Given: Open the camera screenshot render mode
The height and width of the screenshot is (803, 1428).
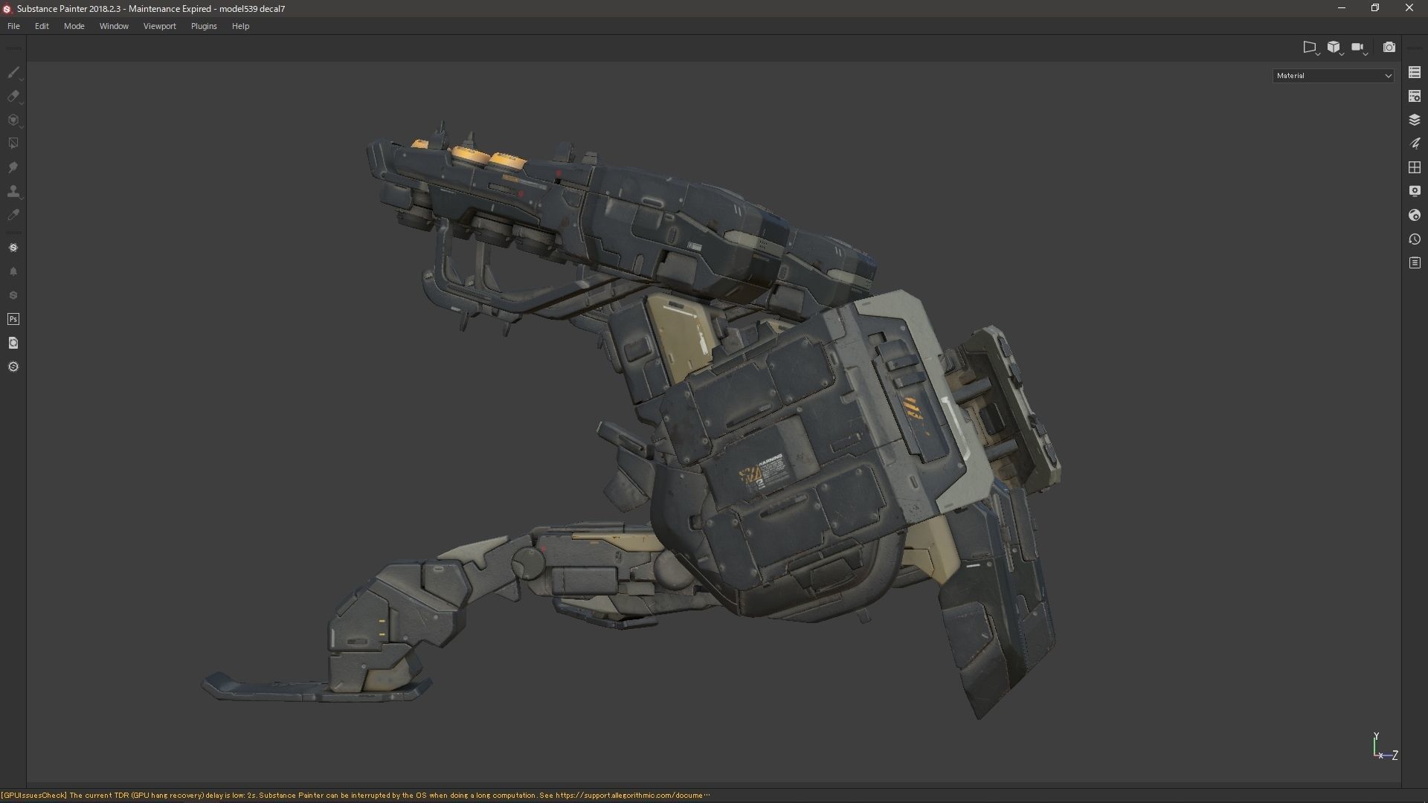Looking at the screenshot, I should click(1389, 48).
